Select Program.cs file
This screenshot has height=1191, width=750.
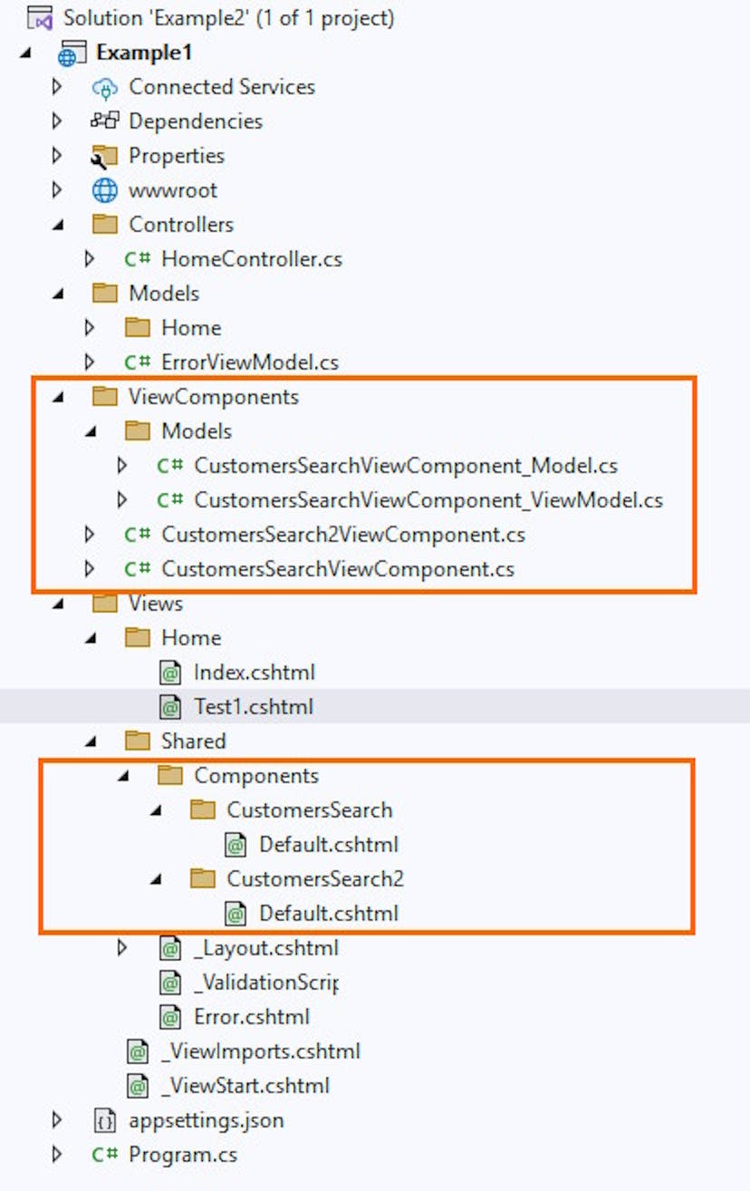click(x=183, y=1155)
